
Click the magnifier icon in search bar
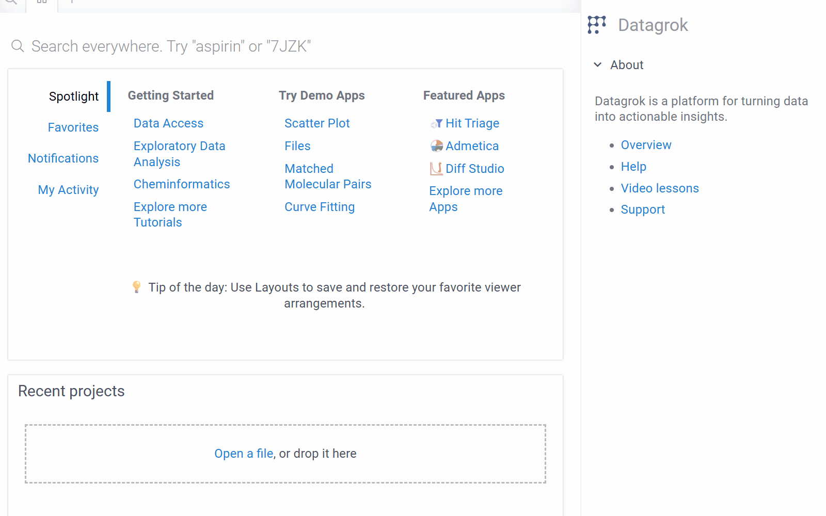(x=18, y=46)
